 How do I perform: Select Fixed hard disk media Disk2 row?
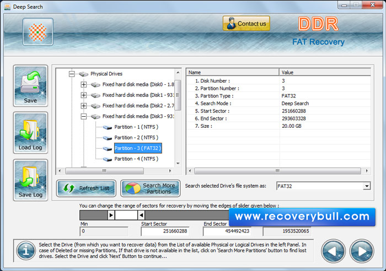click(x=138, y=106)
